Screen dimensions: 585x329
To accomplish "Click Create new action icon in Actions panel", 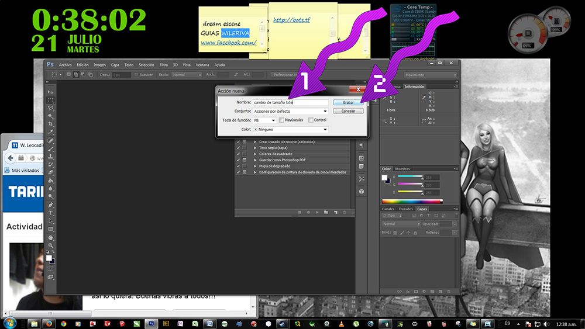I will coord(335,212).
